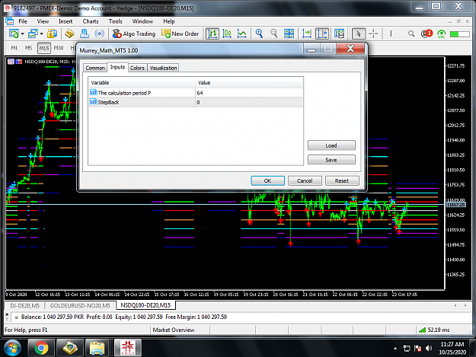Open the File menu
476x357 pixels.
pyautogui.click(x=23, y=21)
